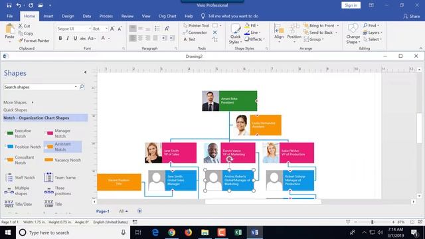Viewport: 425px width, 239px height.
Task: Select Staff Notch shape
Action: tap(21, 177)
